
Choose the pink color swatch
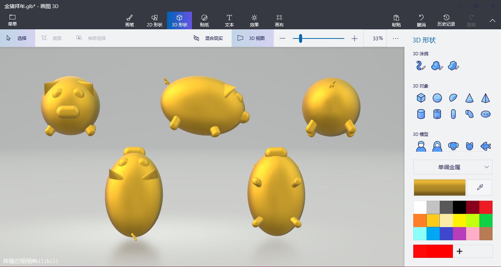pyautogui.click(x=473, y=234)
